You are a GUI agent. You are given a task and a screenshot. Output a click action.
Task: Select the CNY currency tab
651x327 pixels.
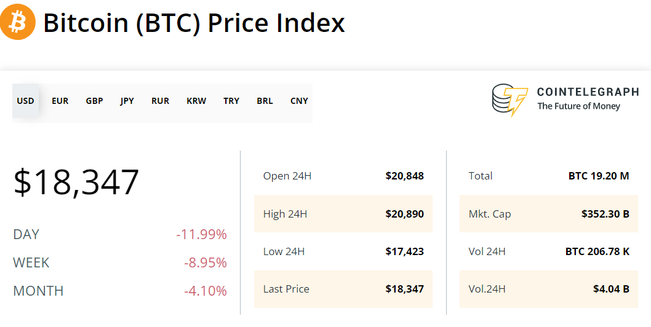click(299, 101)
